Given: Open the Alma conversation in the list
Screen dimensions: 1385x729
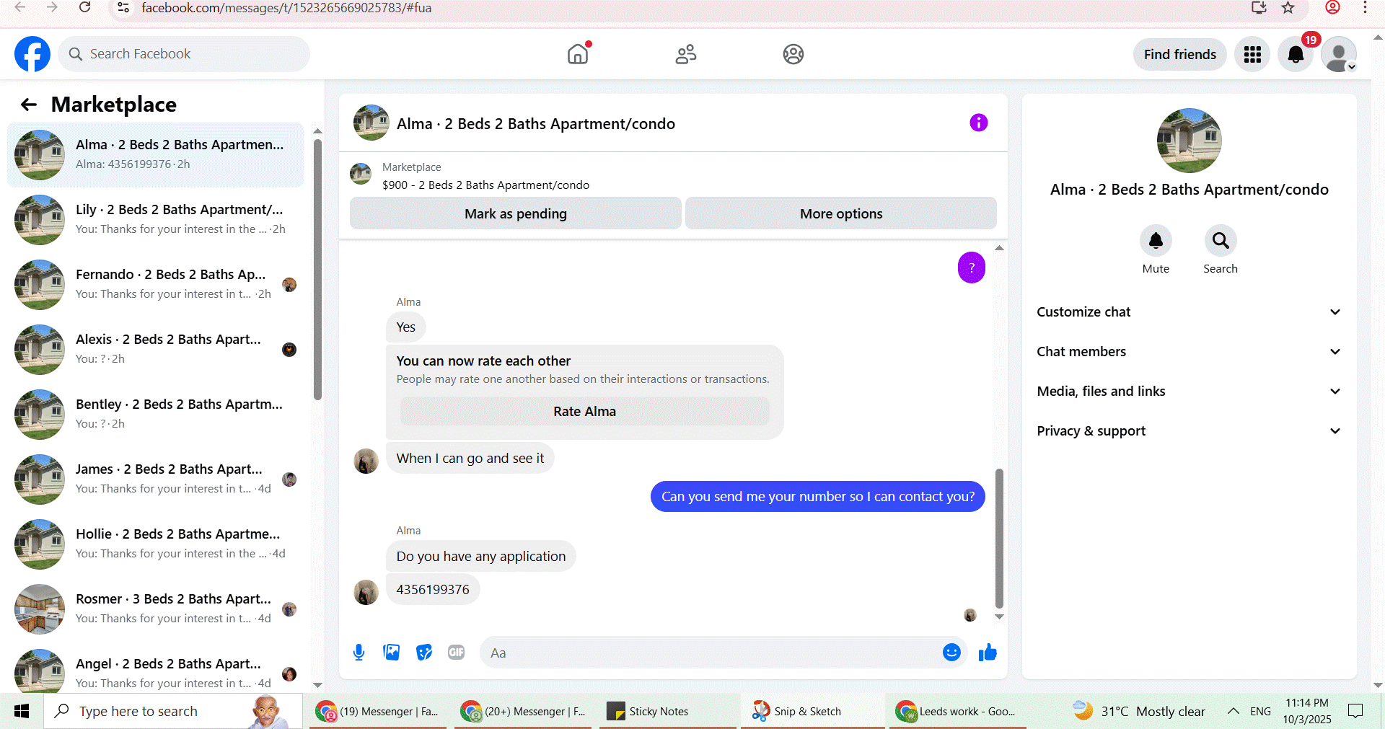Looking at the screenshot, I should tap(156, 155).
